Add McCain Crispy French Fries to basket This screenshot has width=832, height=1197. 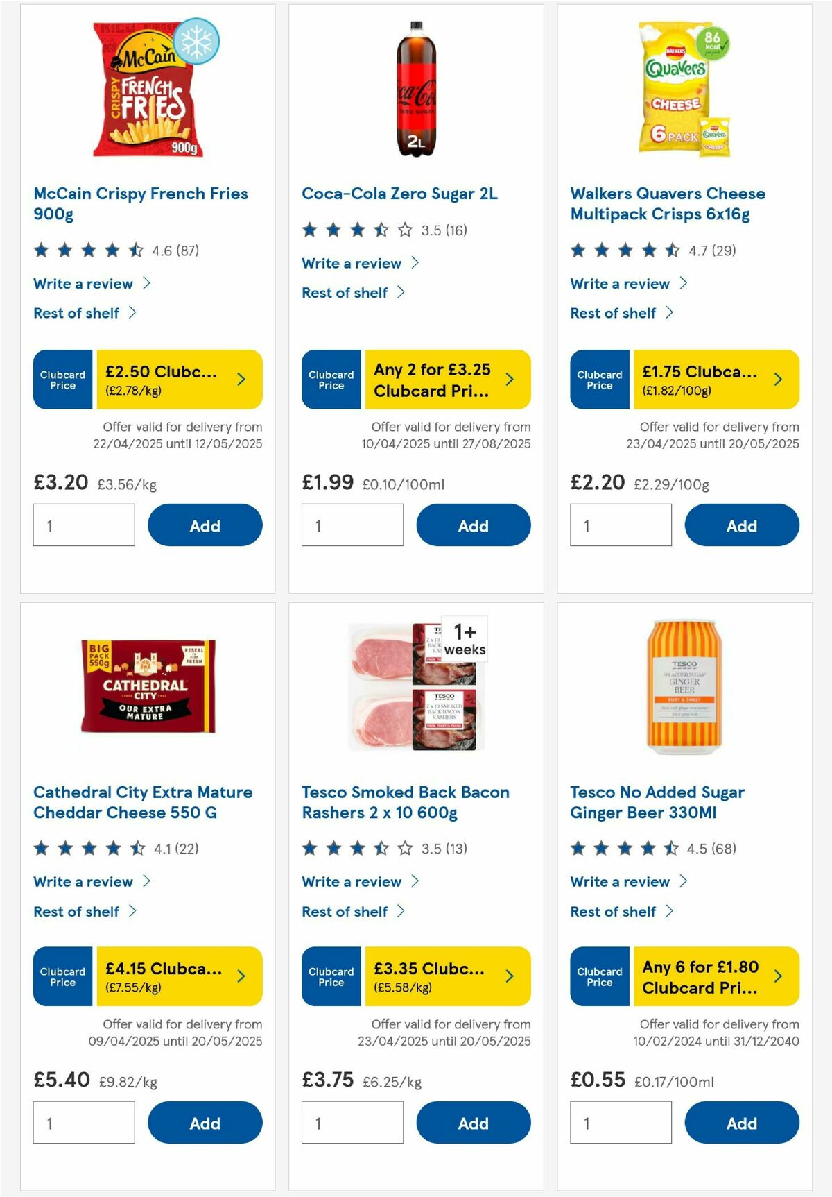[x=204, y=525]
